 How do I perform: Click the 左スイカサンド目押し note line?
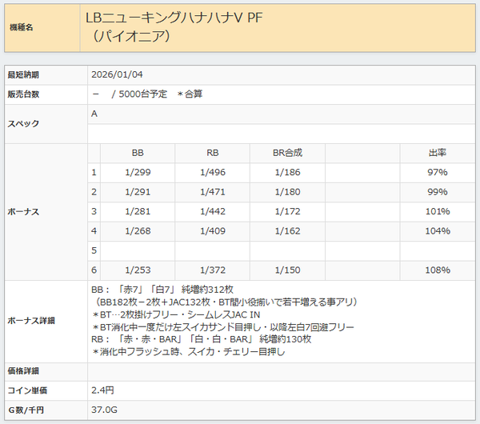click(223, 327)
